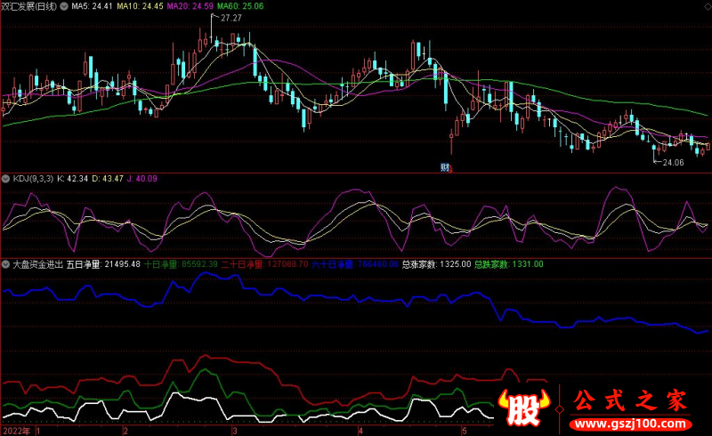Select the MA5 moving average label
The height and width of the screenshot is (436, 712).
pyautogui.click(x=92, y=6)
